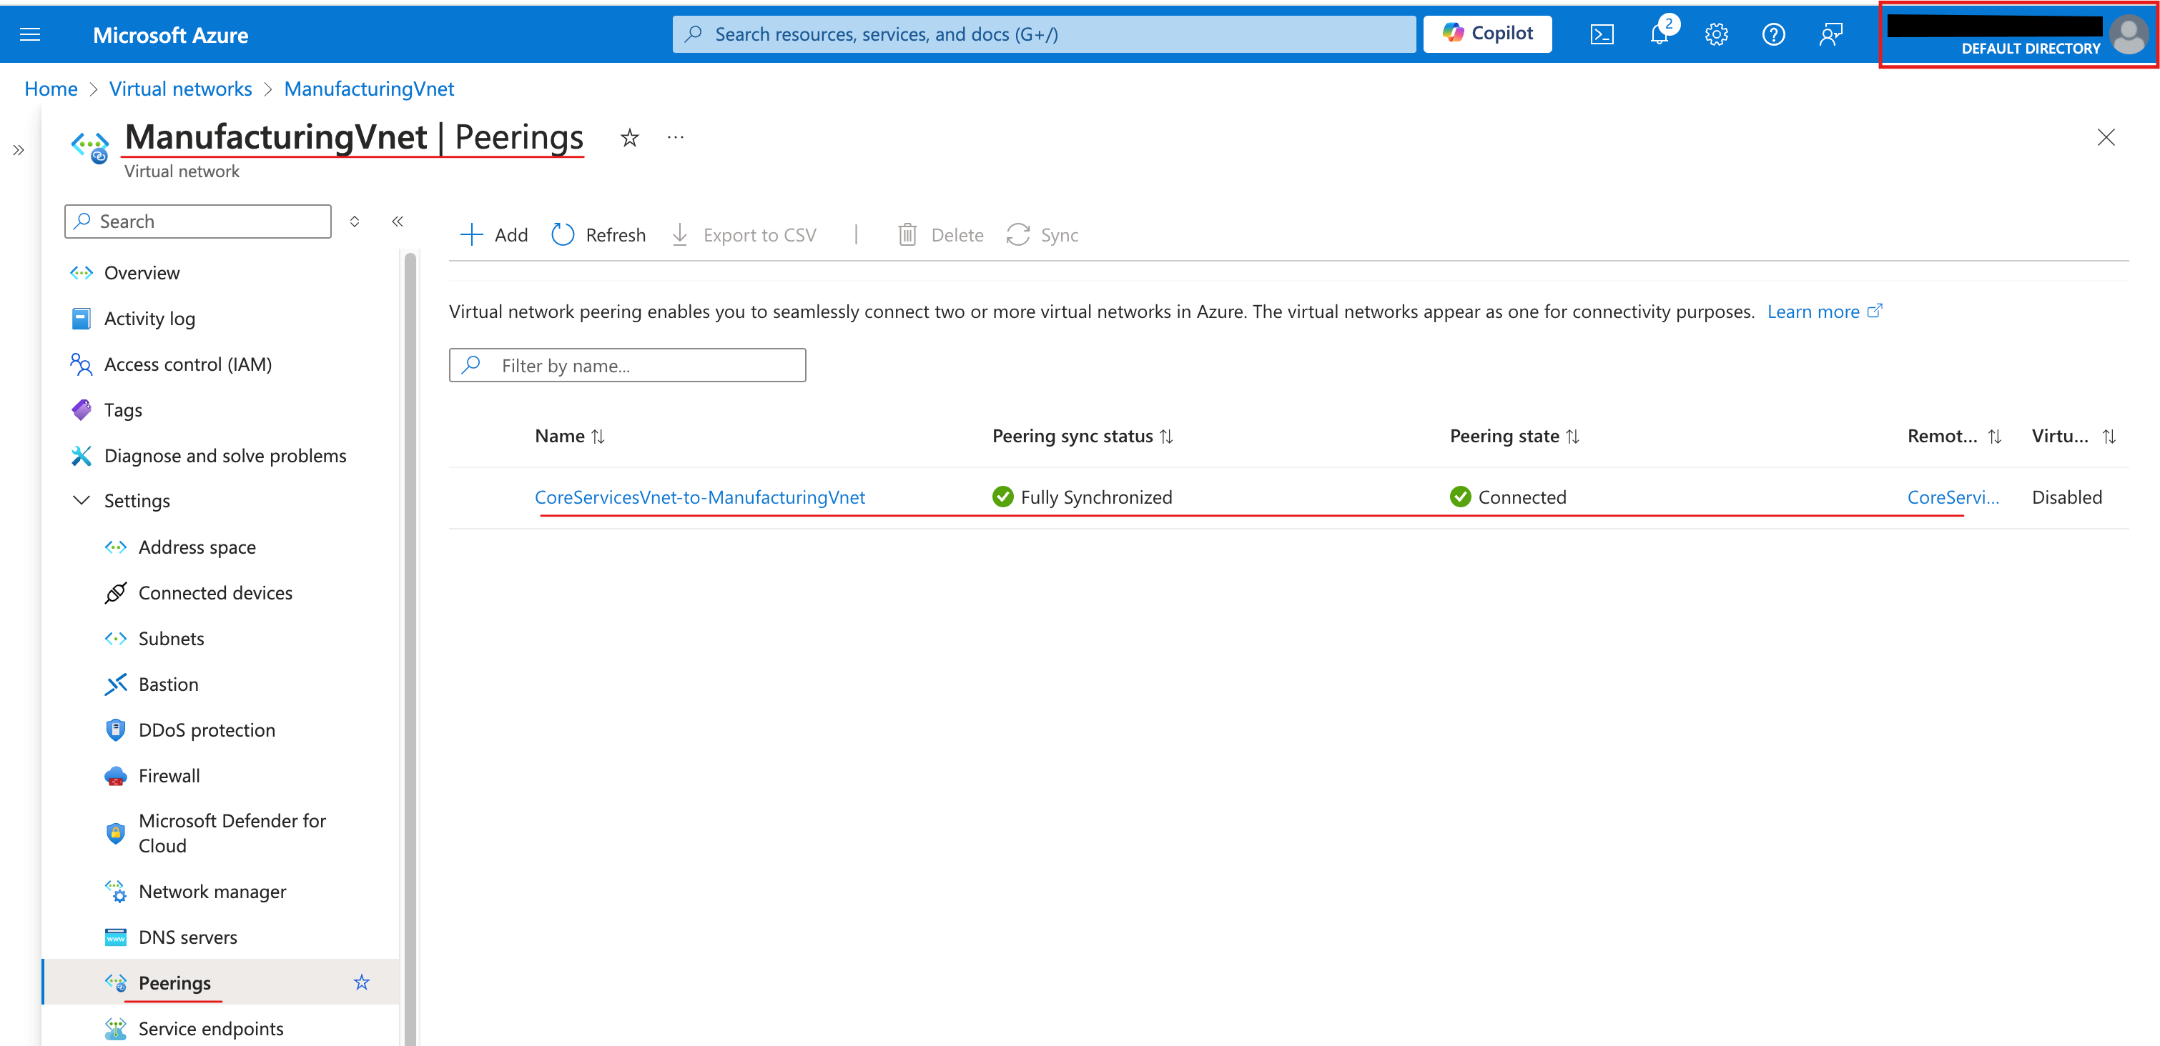
Task: Add a new peering
Action: (x=494, y=234)
